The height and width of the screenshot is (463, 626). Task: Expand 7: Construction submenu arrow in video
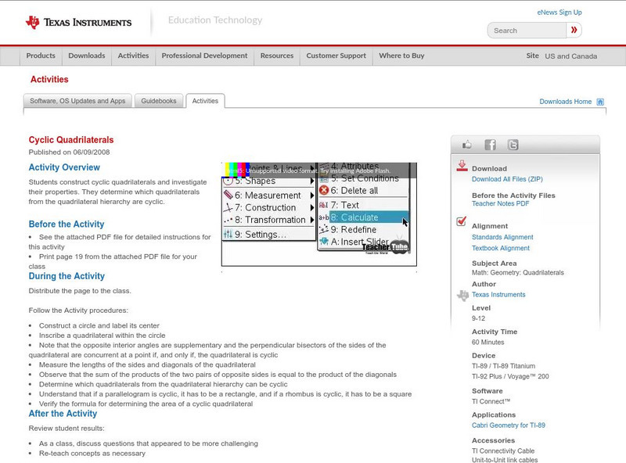coord(312,207)
